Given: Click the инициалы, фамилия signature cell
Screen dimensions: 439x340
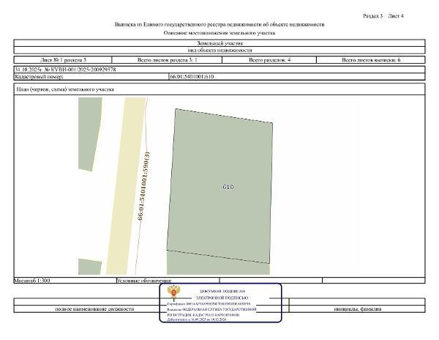Looking at the screenshot, I should click(357, 309).
